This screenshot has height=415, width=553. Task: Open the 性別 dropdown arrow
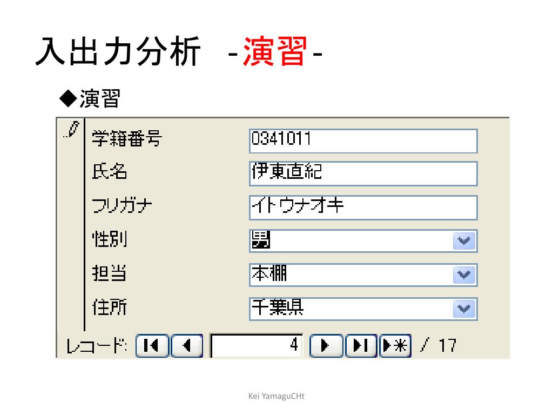(x=464, y=241)
